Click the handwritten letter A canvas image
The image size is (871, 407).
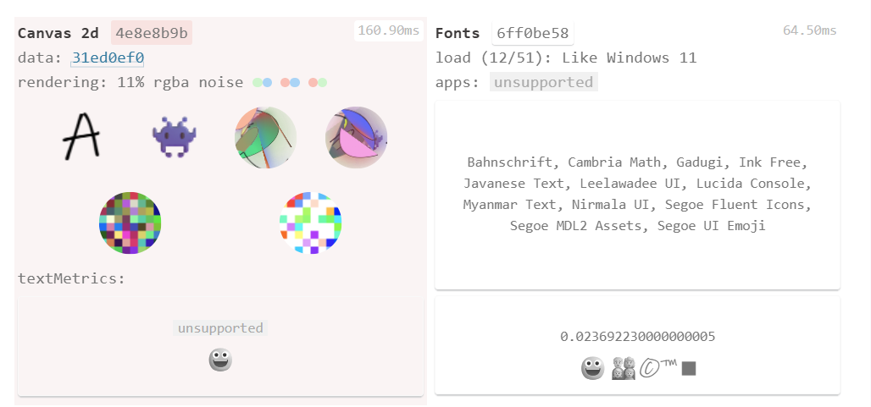click(x=81, y=136)
